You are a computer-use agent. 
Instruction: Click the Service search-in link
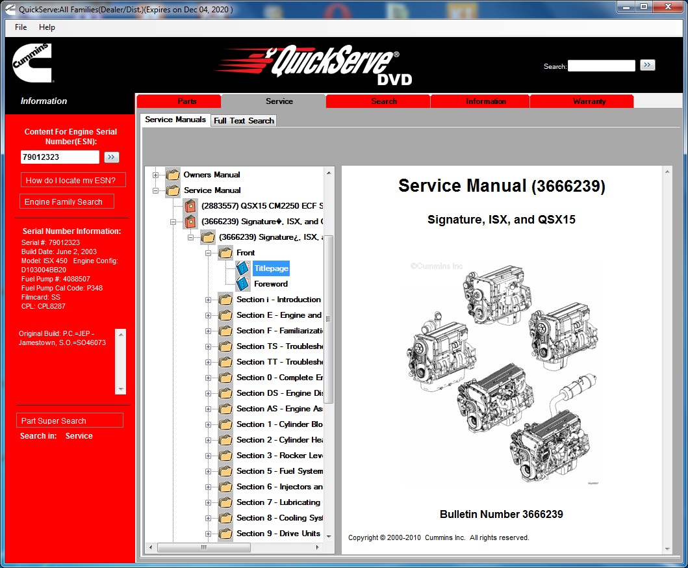79,436
